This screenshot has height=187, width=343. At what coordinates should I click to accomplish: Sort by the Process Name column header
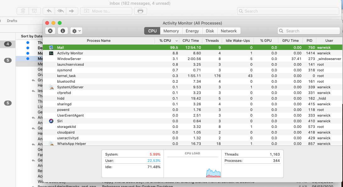pyautogui.click(x=99, y=41)
